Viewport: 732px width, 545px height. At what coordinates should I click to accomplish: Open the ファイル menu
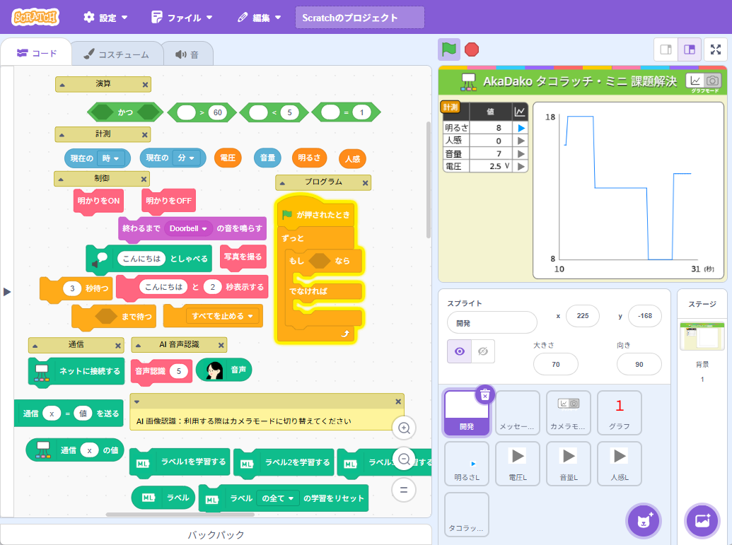point(182,18)
